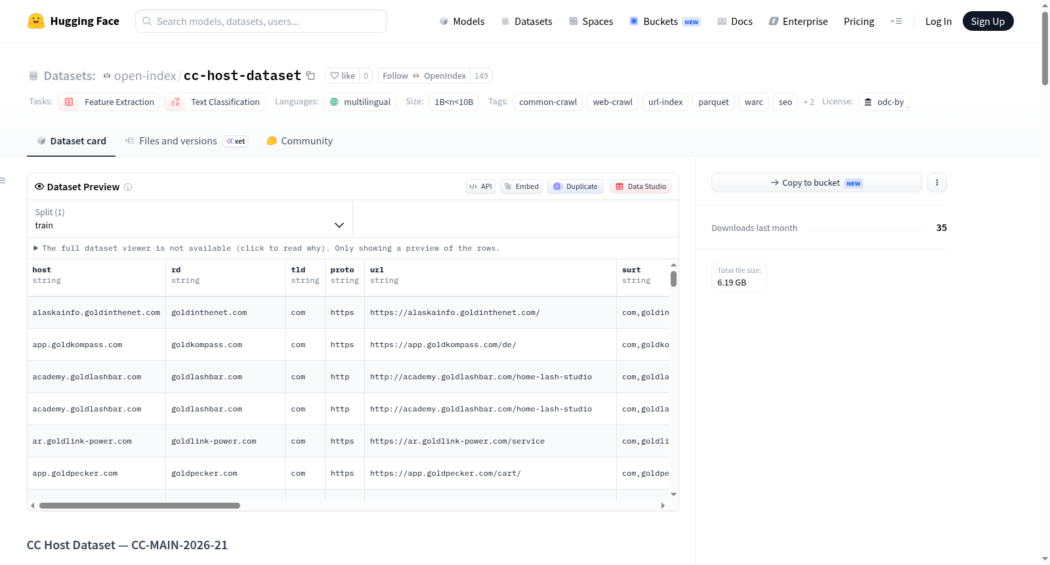Click the Feature Extraction task tag
Image resolution: width=1050 pixels, height=565 pixels.
109,102
